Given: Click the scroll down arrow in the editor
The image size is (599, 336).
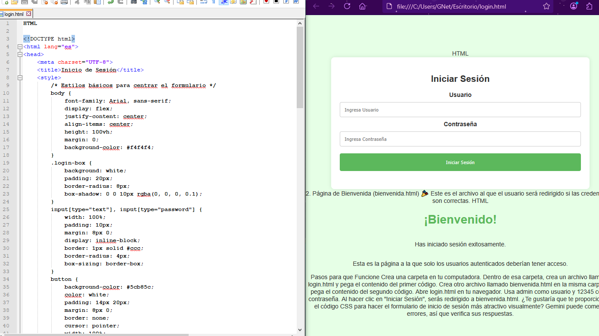Looking at the screenshot, I should click(x=300, y=330).
